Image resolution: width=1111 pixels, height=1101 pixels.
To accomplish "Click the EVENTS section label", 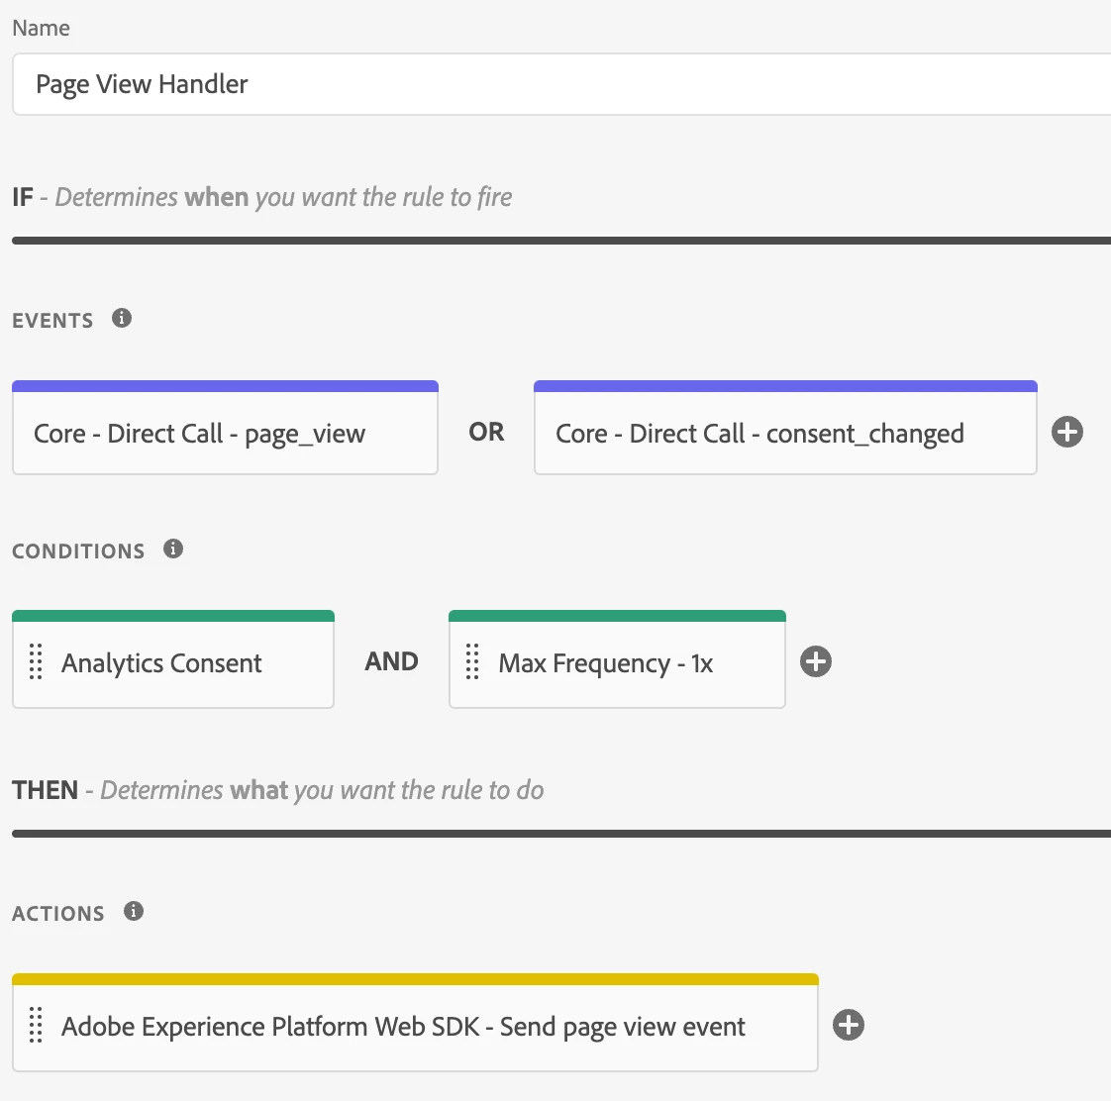I will 52,321.
